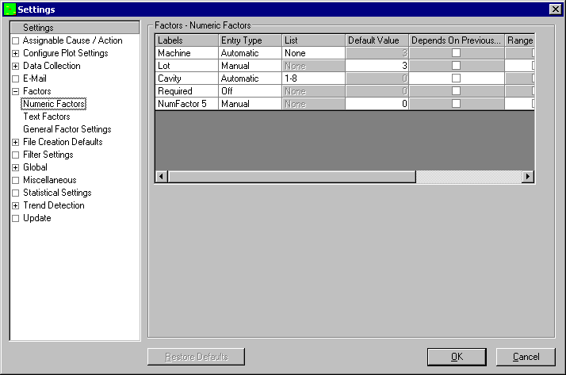Click the Labels column header
The image size is (566, 375).
[186, 40]
